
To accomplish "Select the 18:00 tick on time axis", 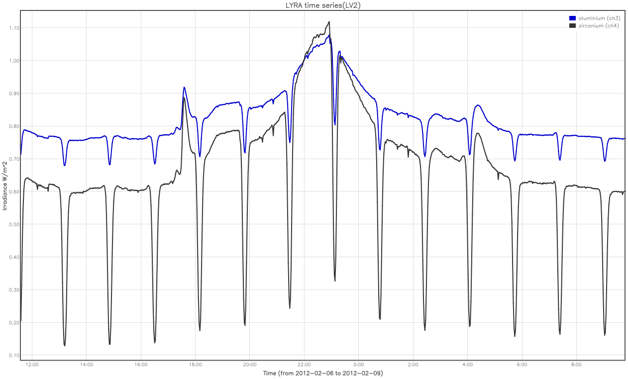I will [196, 366].
